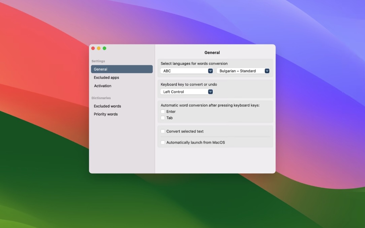The width and height of the screenshot is (365, 228).
Task: Click the 'Select languages for words conversion' label
Action: 194,64
